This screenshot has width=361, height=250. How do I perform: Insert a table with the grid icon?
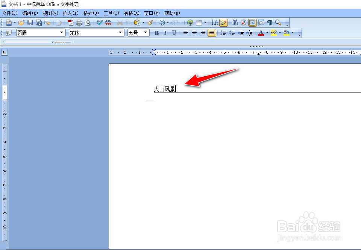click(199, 23)
